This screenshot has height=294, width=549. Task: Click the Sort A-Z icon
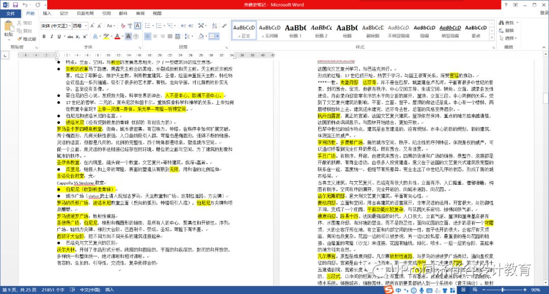[215, 26]
